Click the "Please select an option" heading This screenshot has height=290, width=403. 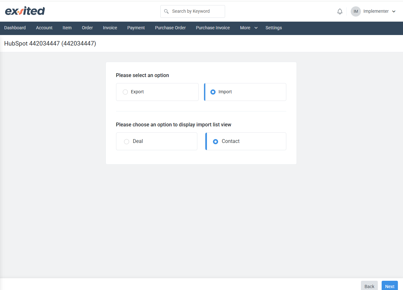[143, 75]
